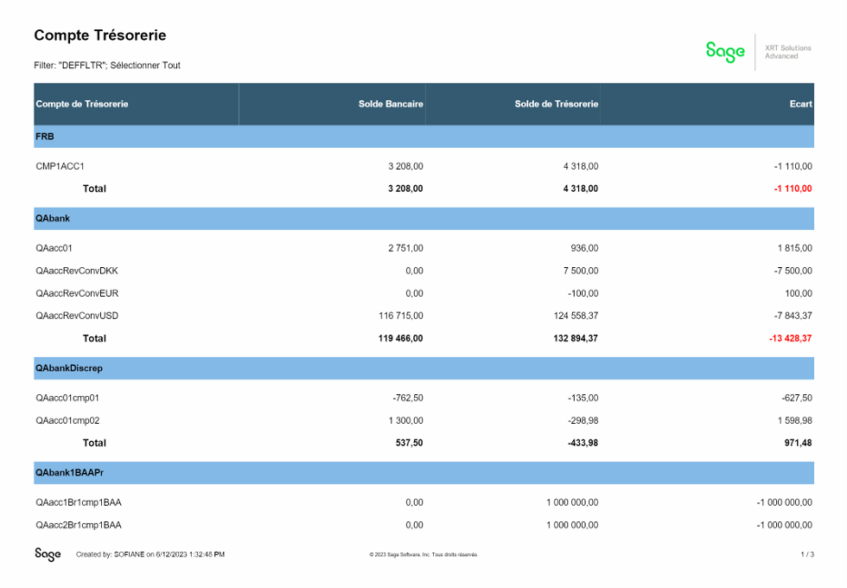Click the green Sage logo at top right
847x588 pixels.
coord(724,51)
